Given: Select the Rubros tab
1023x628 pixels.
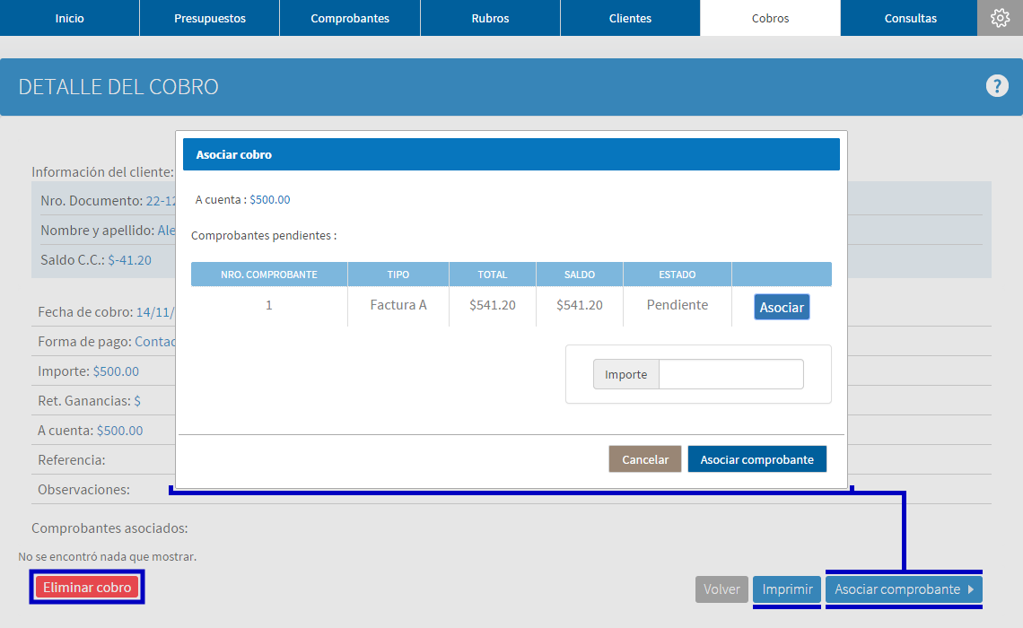Looking at the screenshot, I should [x=490, y=18].
